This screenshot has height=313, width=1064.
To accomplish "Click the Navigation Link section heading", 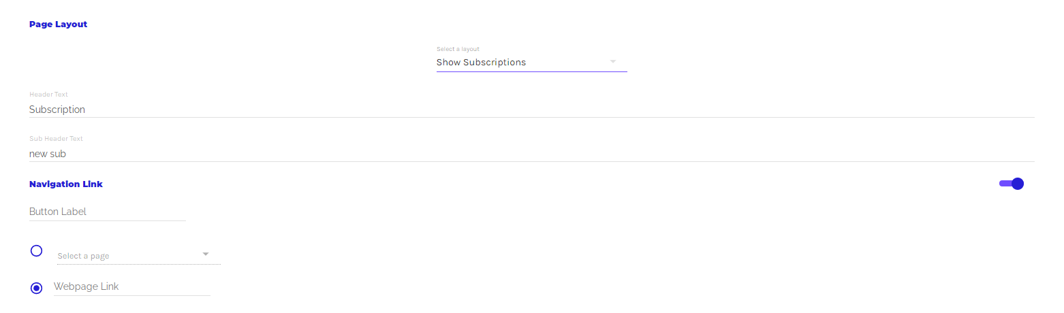I will tap(66, 184).
